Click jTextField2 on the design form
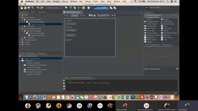198x111 pixels. [71, 30]
